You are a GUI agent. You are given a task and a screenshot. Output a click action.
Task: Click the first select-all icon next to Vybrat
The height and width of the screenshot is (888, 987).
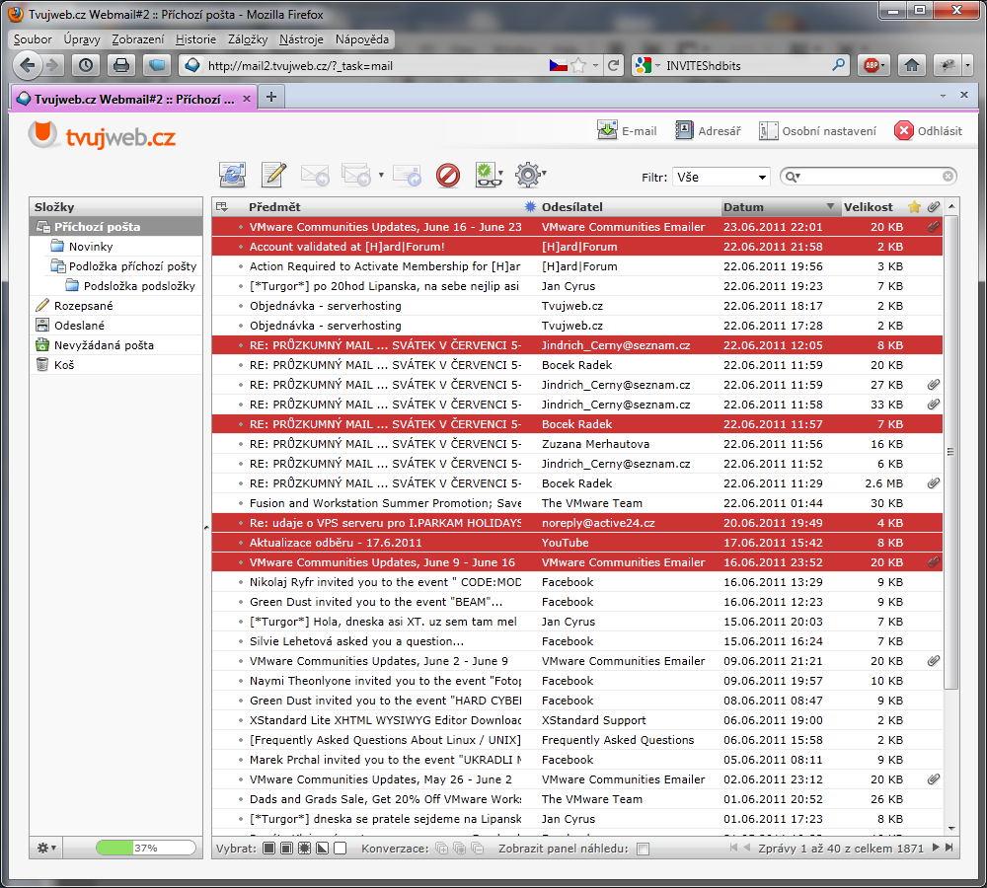[x=269, y=849]
